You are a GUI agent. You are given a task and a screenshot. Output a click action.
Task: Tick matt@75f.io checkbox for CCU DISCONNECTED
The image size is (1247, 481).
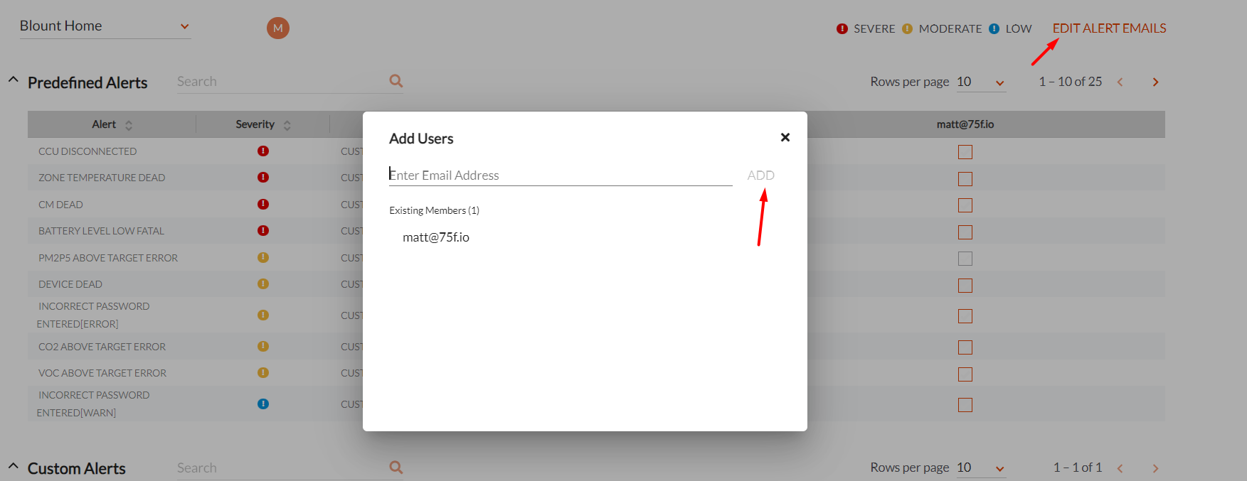click(x=965, y=152)
